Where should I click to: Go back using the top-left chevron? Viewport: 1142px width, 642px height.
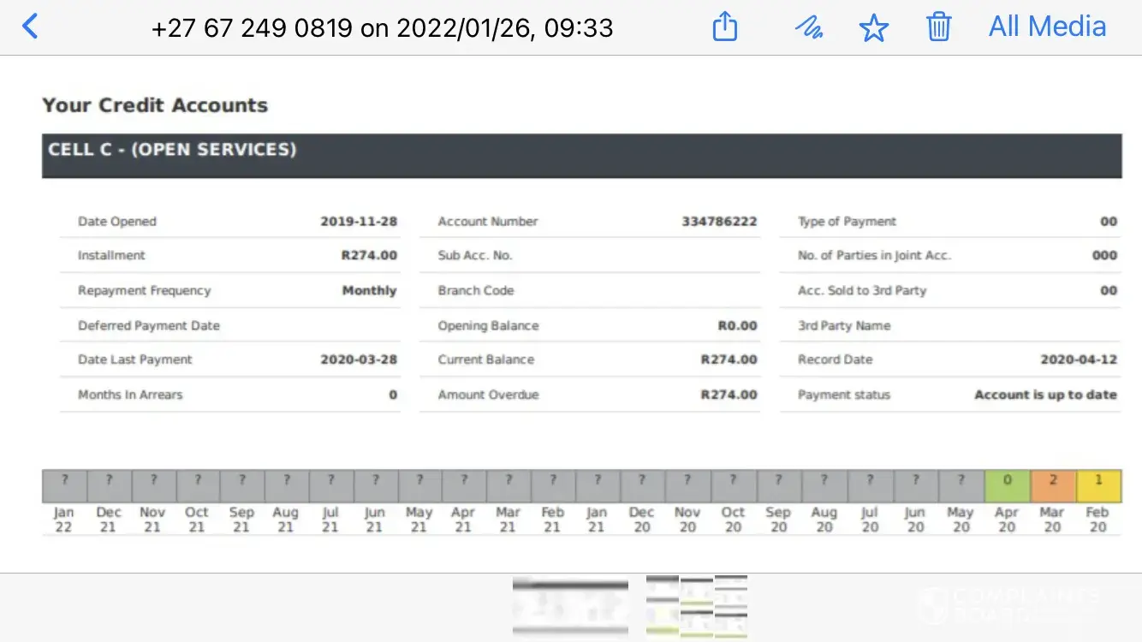30,27
